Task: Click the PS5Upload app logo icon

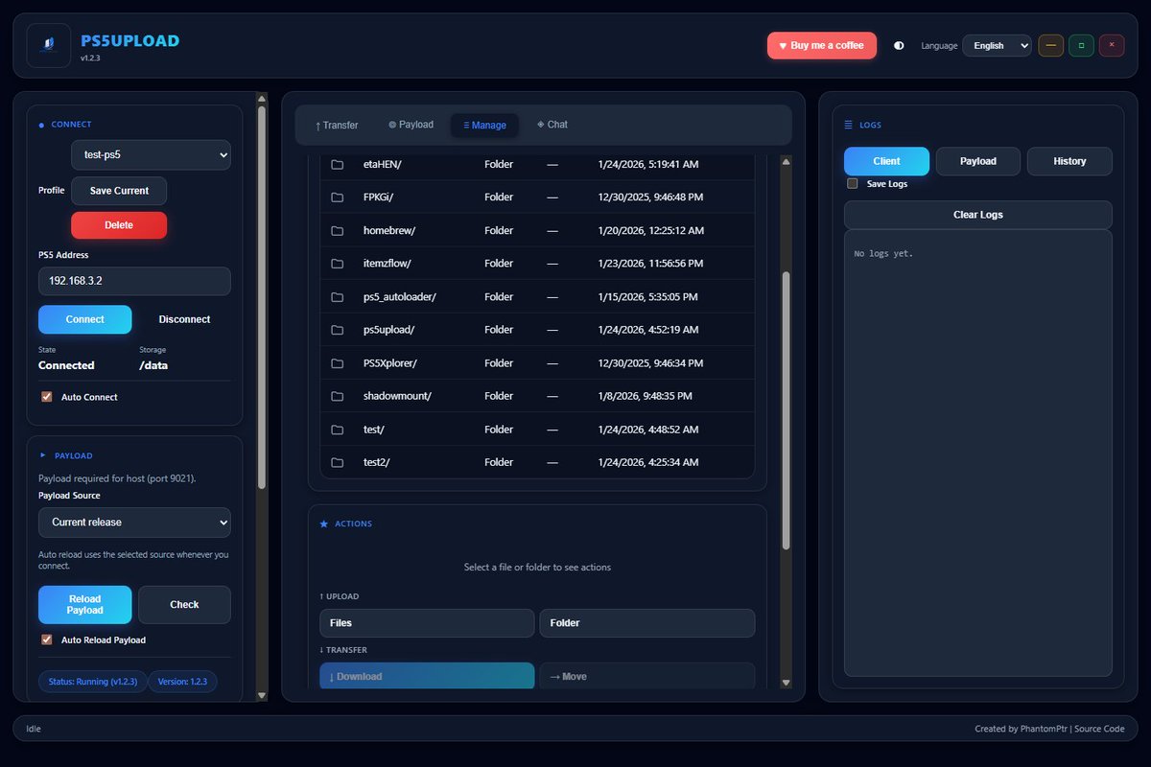Action: (49, 45)
